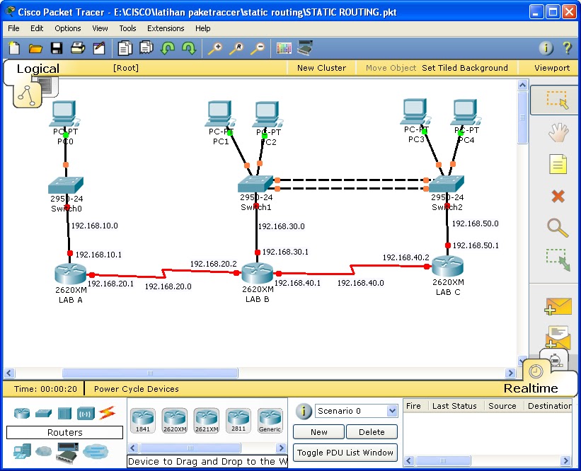Open the Help menu

click(x=202, y=28)
